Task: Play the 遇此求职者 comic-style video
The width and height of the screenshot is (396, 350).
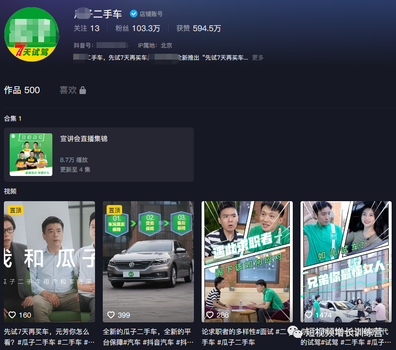Action: click(247, 262)
